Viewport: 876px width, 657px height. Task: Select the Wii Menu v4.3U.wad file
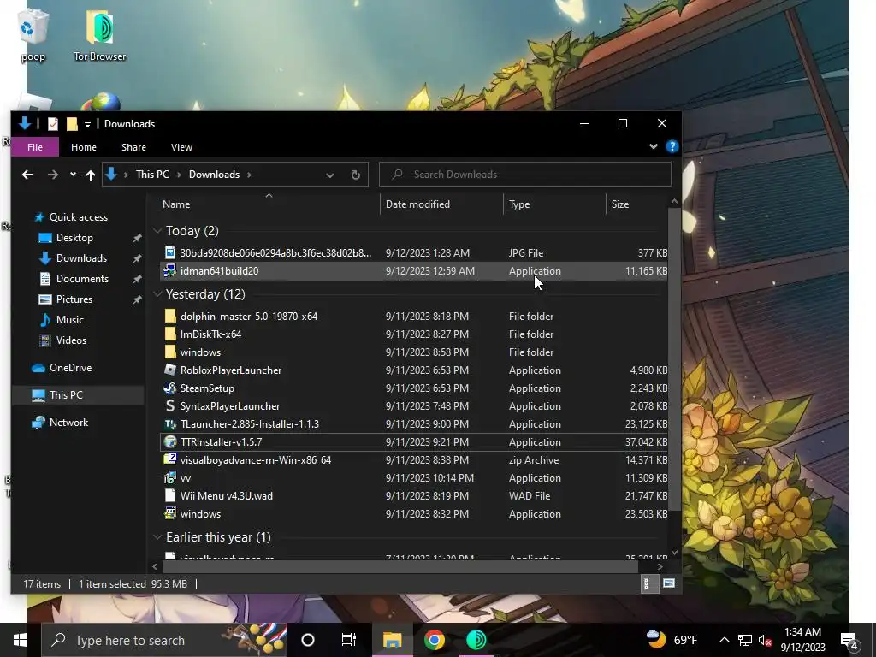(x=226, y=496)
